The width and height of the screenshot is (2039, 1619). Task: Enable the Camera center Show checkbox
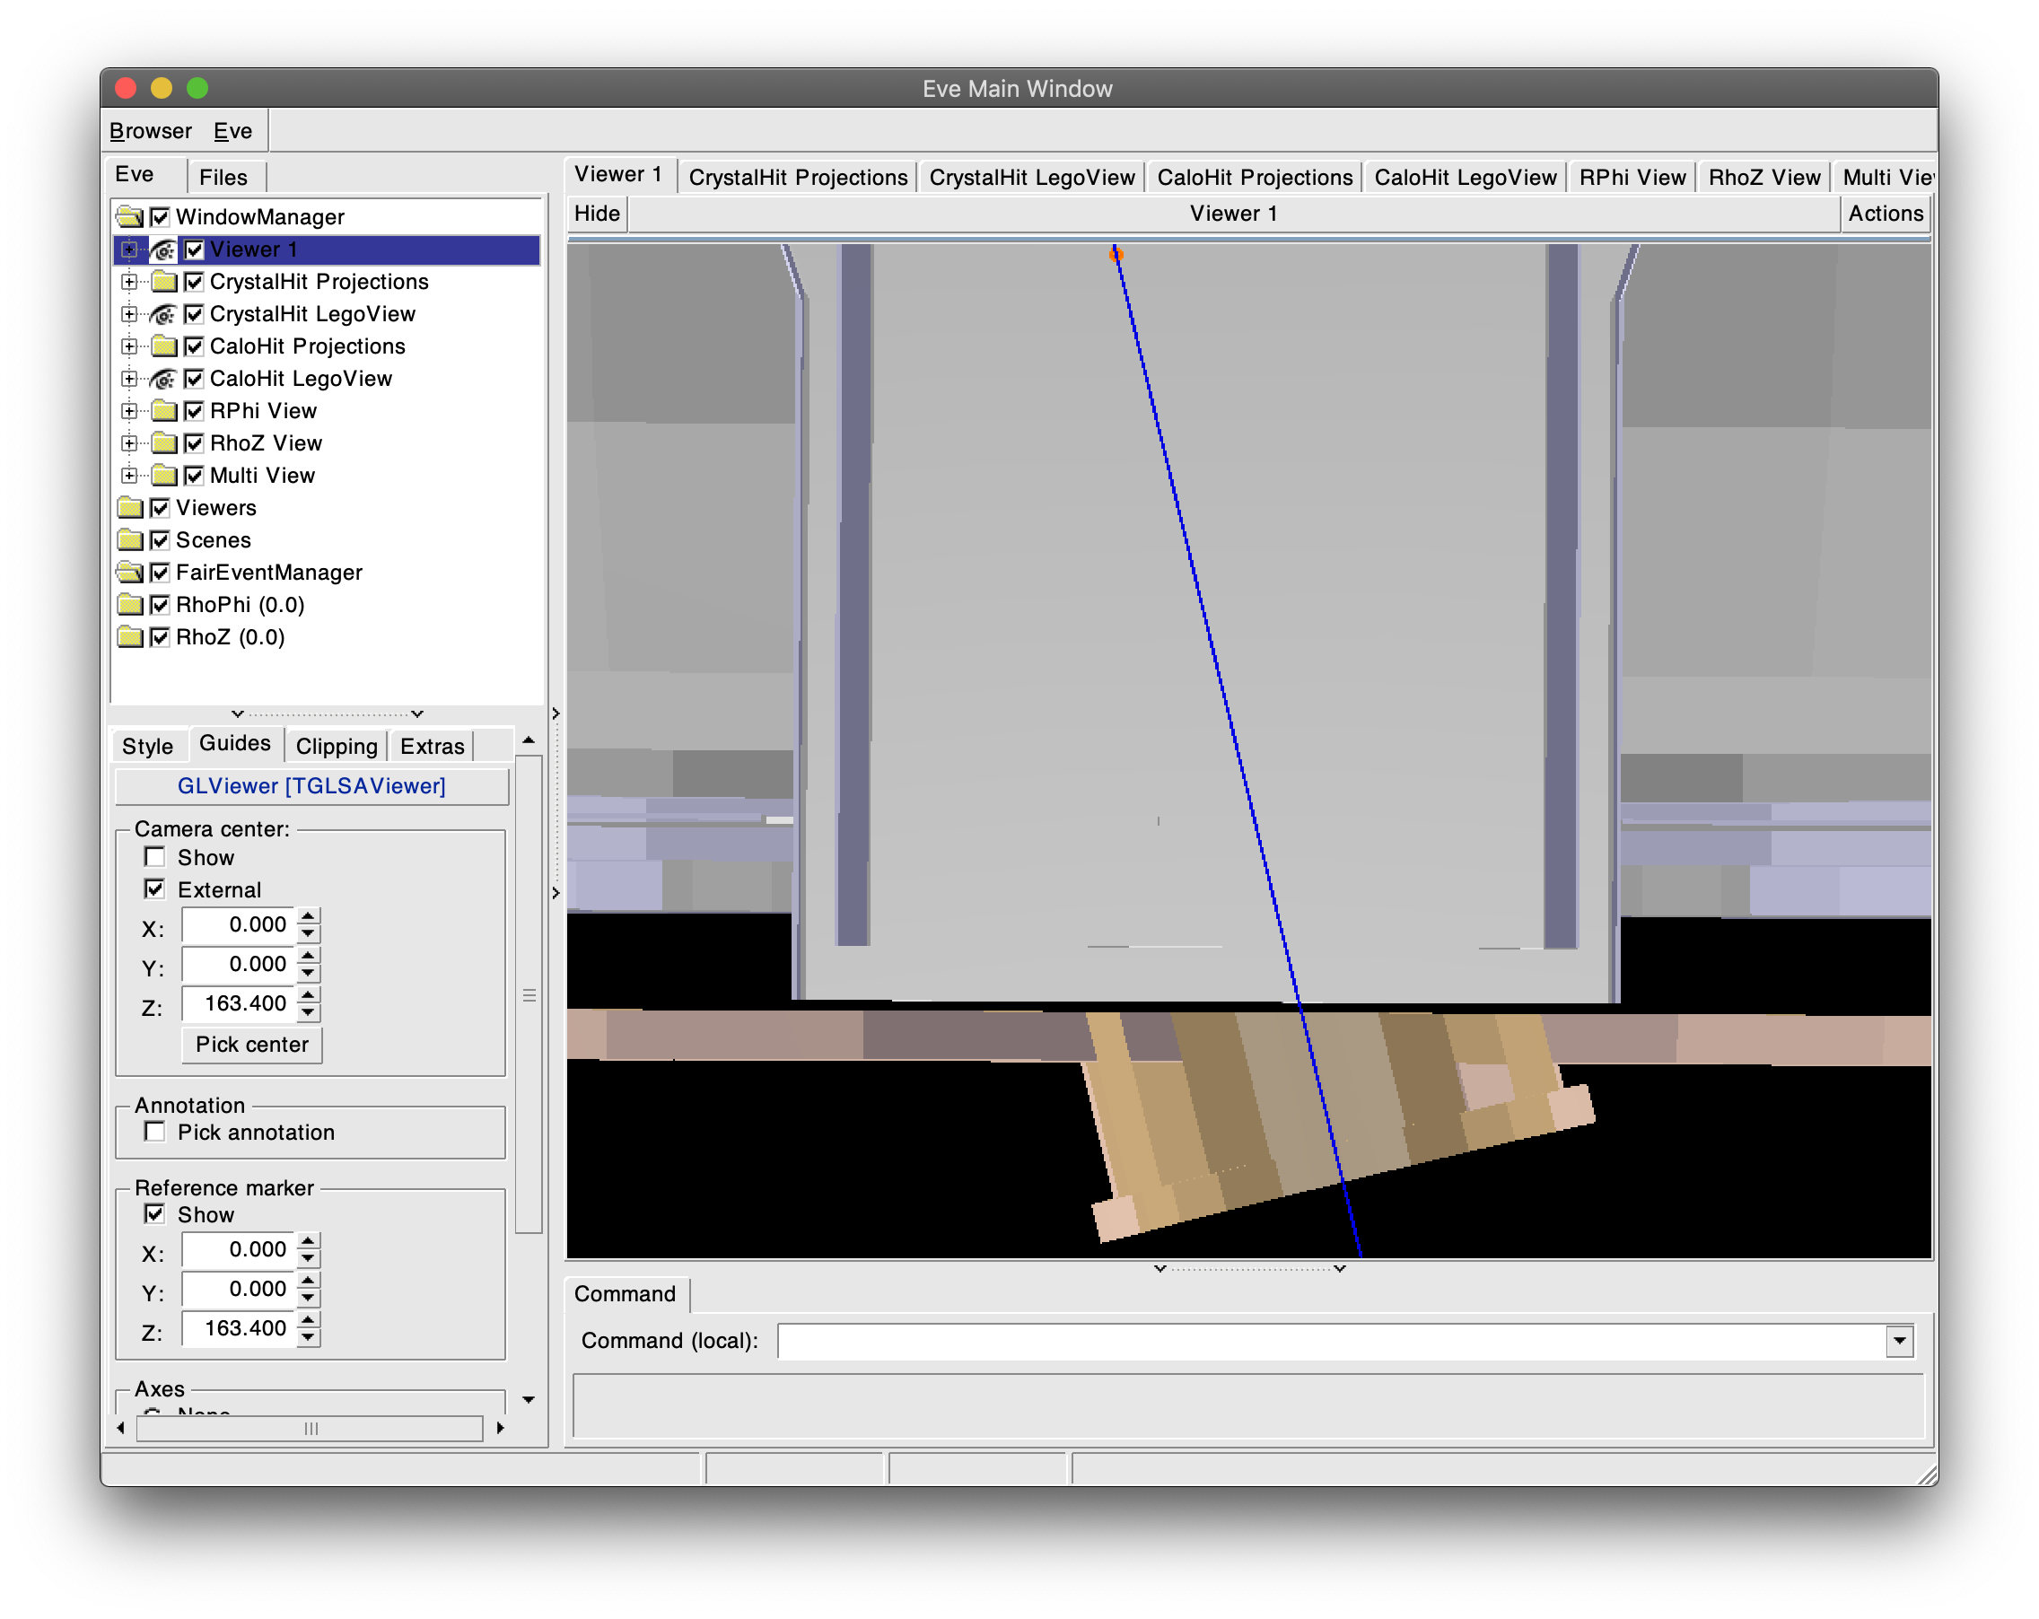click(x=155, y=857)
